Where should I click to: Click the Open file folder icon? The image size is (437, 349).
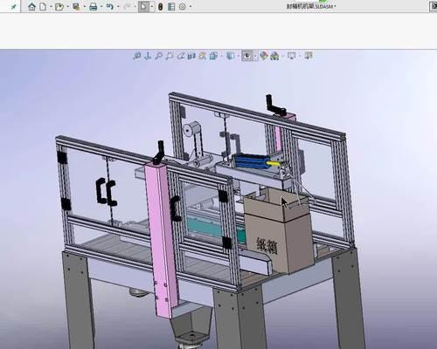coord(59,7)
